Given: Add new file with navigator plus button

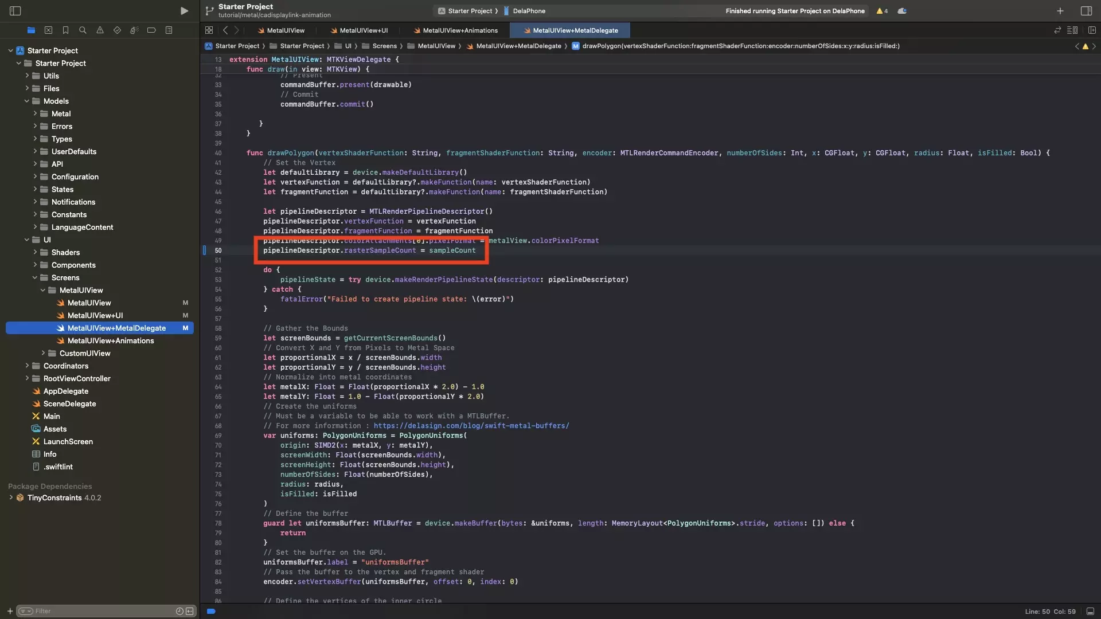Looking at the screenshot, I should [x=10, y=612].
